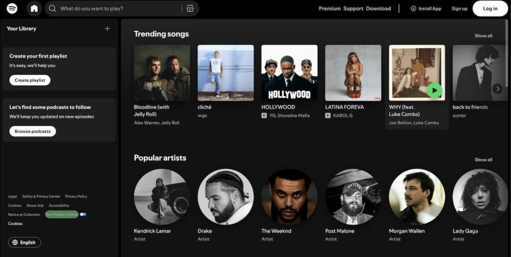
Task: Open the Browse icon in search bar
Action: click(x=190, y=8)
